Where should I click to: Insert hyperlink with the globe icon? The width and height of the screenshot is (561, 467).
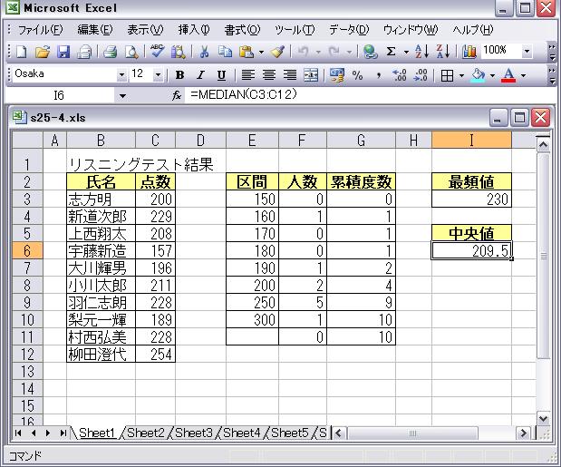371,53
